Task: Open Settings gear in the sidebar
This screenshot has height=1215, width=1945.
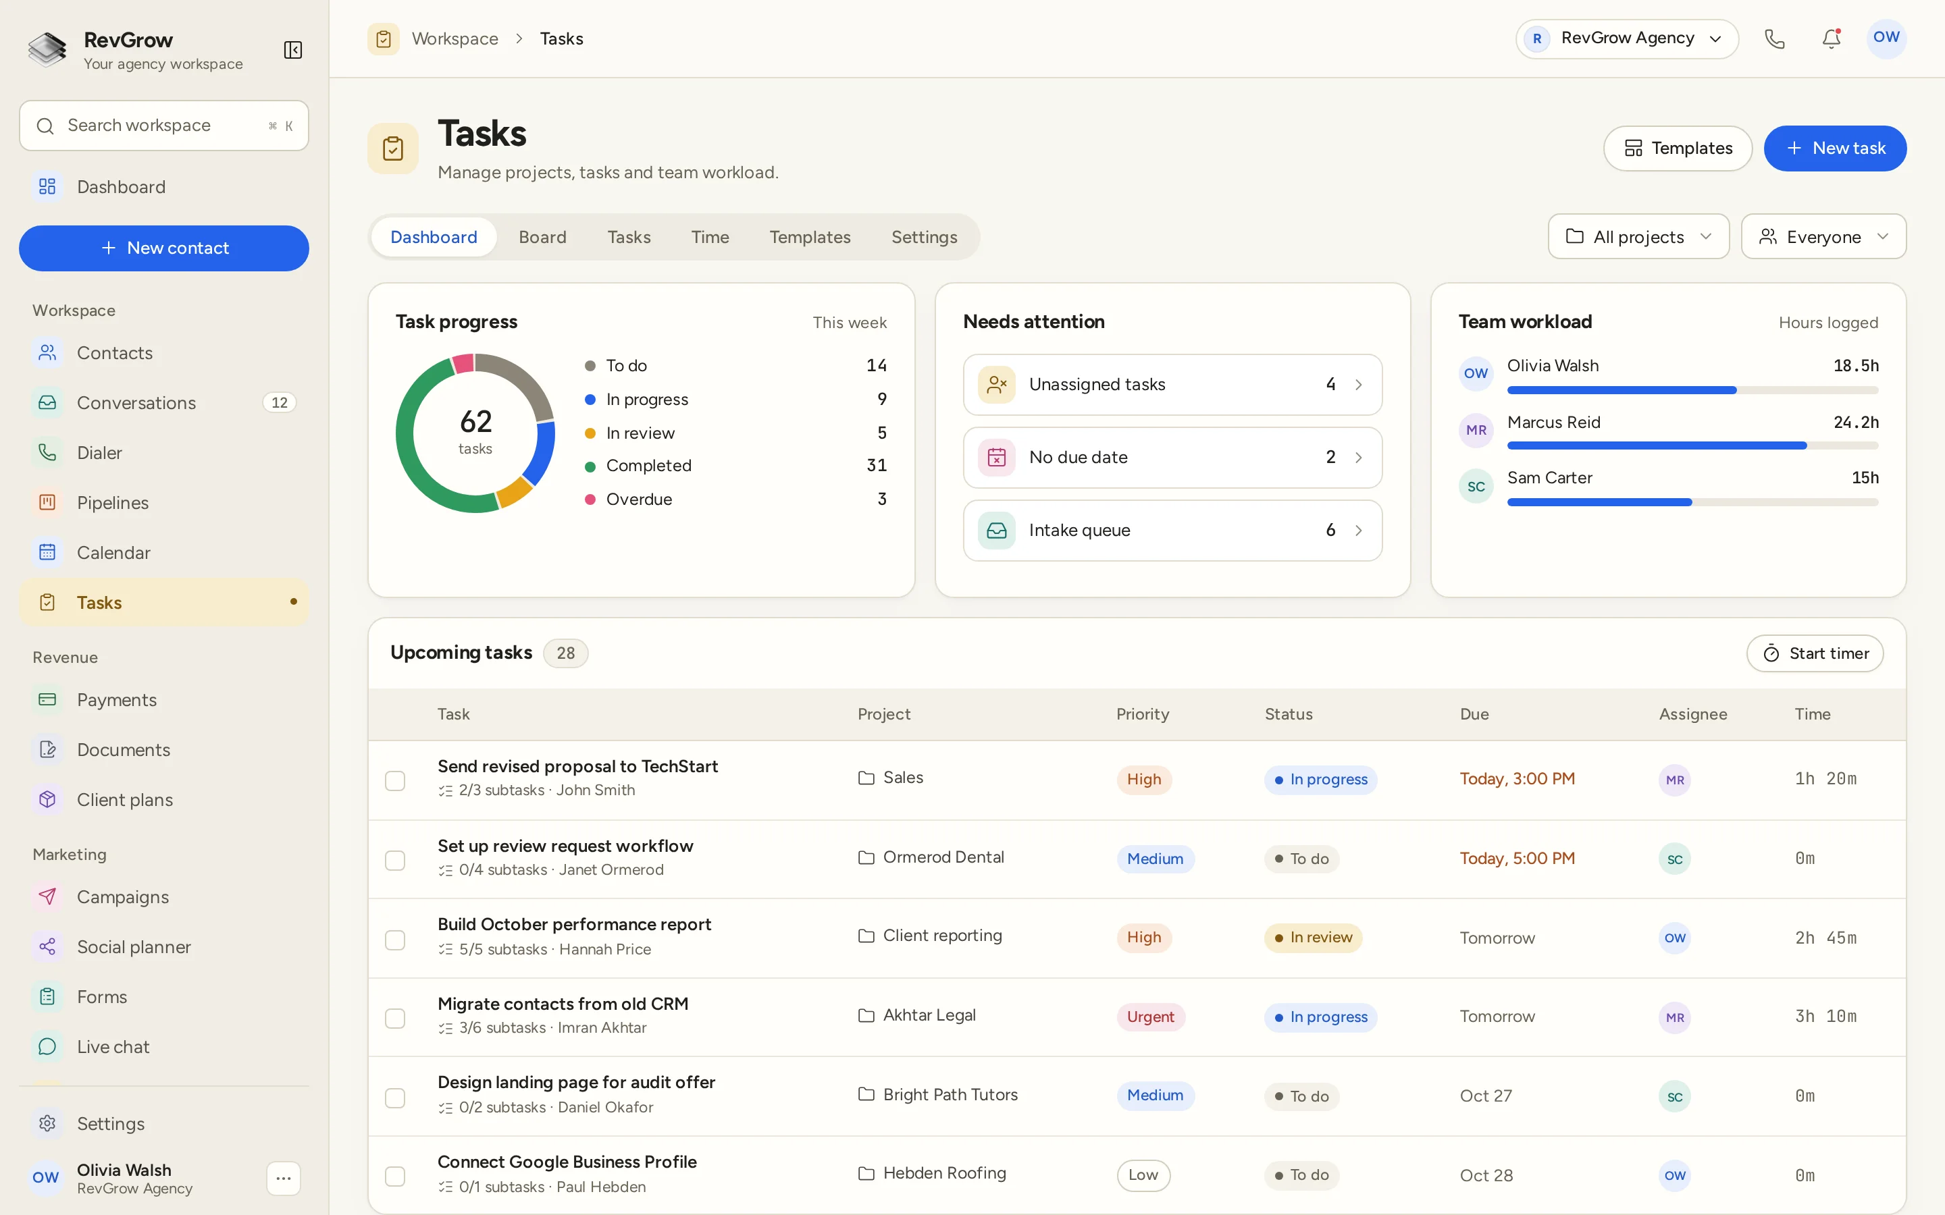Action: tap(164, 1123)
